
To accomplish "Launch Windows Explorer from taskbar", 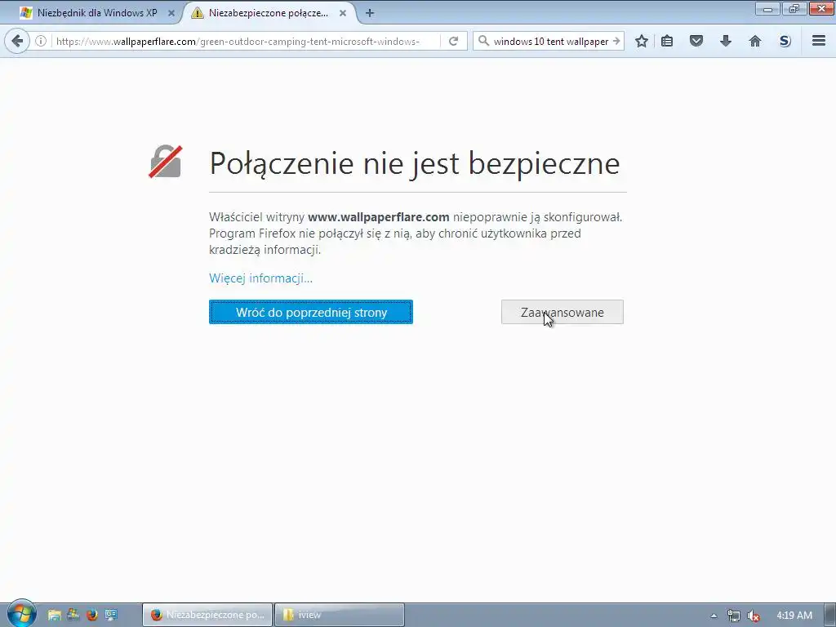I will point(54,615).
